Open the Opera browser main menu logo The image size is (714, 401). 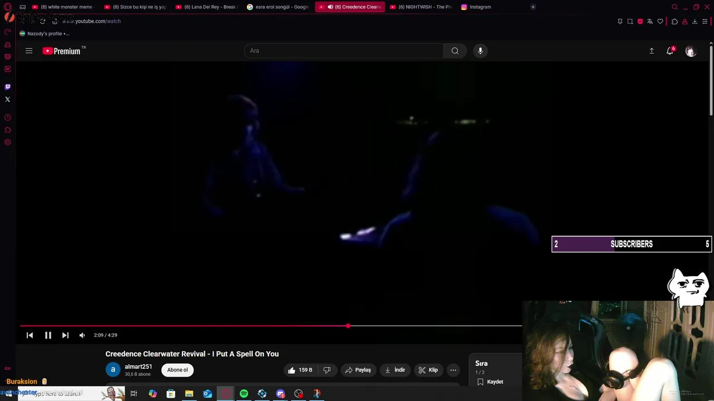coord(8,7)
